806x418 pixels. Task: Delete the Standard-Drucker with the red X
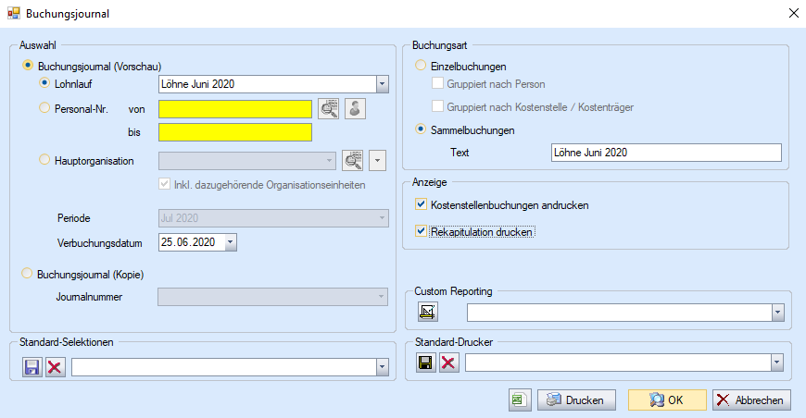tap(448, 363)
